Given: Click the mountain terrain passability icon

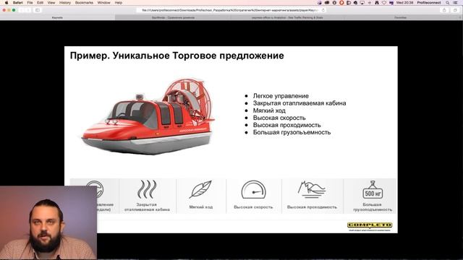Looking at the screenshot, I should (311, 189).
